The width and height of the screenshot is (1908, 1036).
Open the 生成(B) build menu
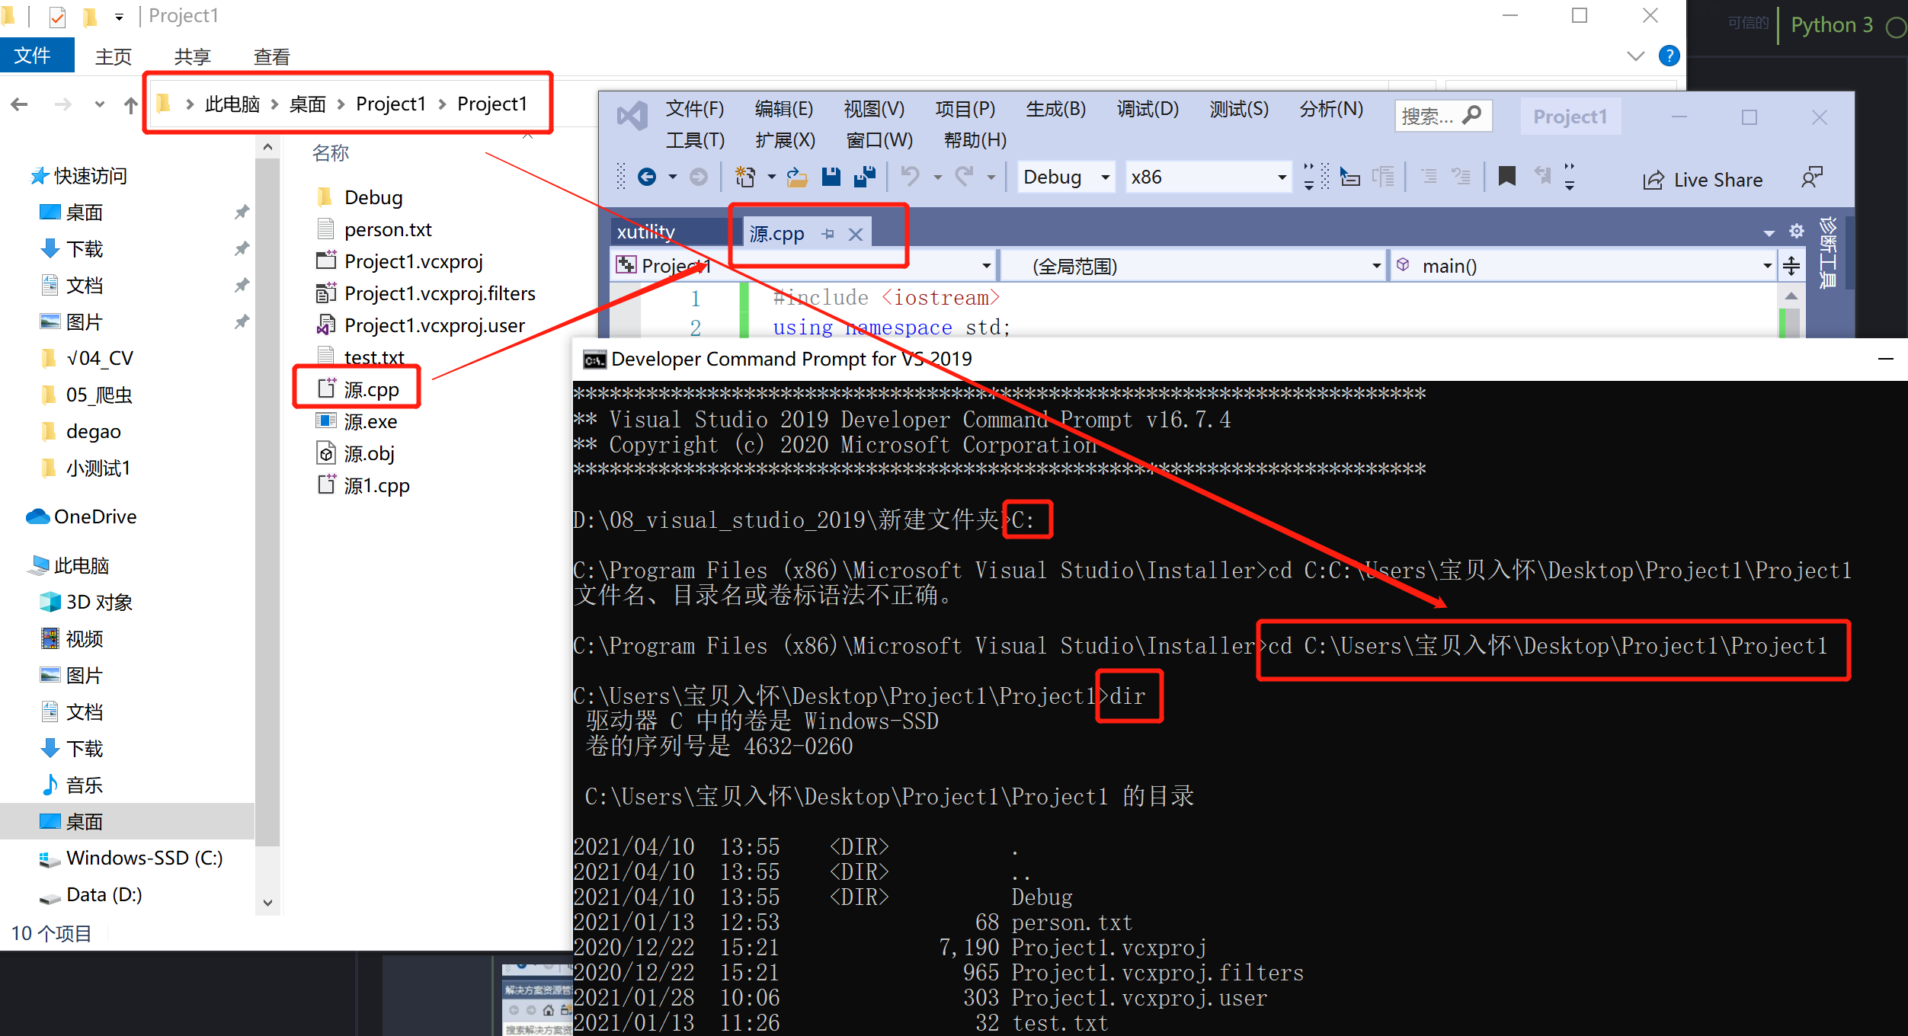[1055, 109]
